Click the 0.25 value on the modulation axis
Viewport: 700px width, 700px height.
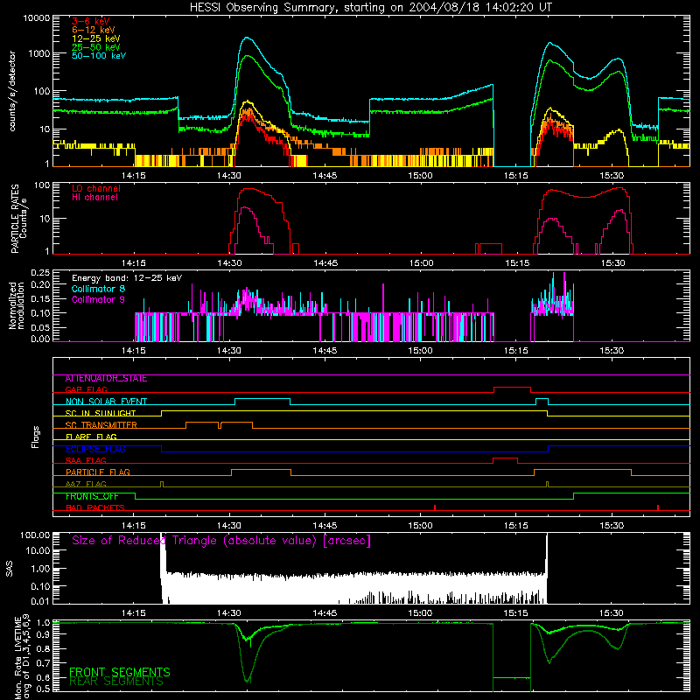pyautogui.click(x=40, y=272)
